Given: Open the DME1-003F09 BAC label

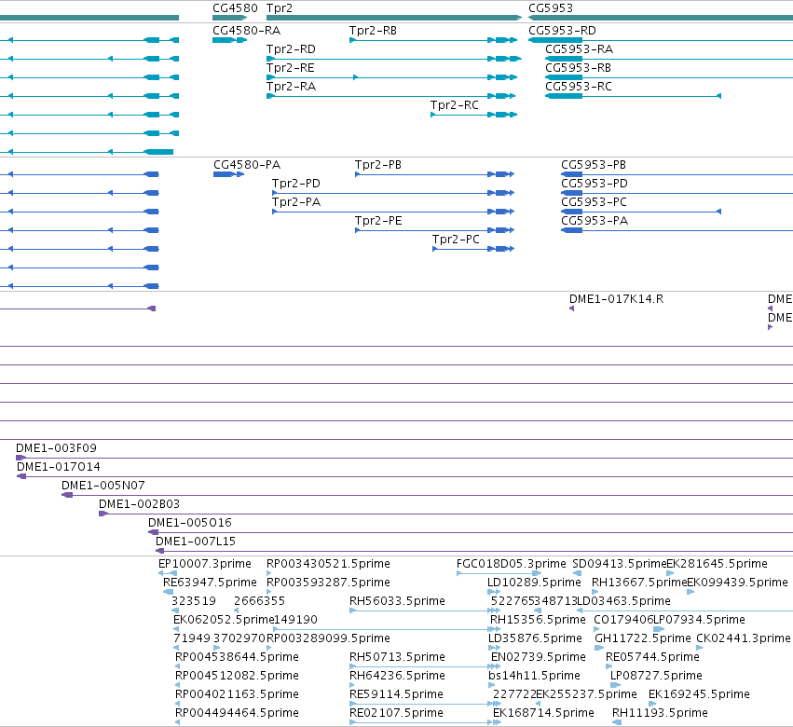Looking at the screenshot, I should point(56,448).
